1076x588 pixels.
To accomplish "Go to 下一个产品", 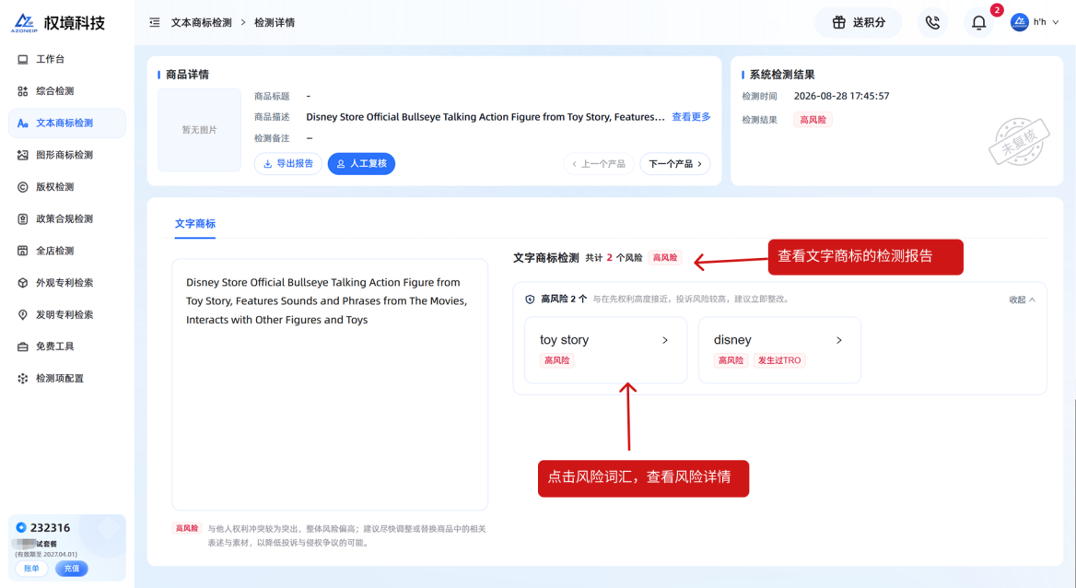I will coord(675,163).
